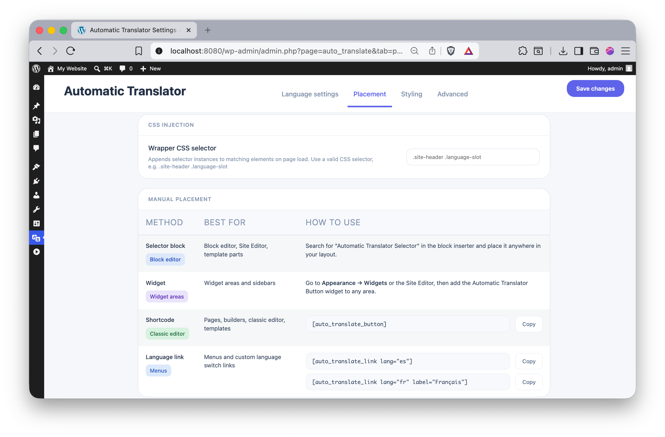Open Plugins icon in sidebar
The width and height of the screenshot is (665, 437).
click(36, 181)
